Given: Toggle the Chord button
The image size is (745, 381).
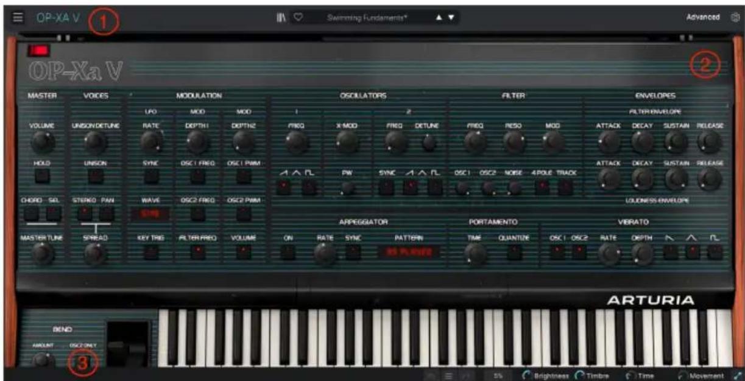Looking at the screenshot, I should pyautogui.click(x=31, y=213).
